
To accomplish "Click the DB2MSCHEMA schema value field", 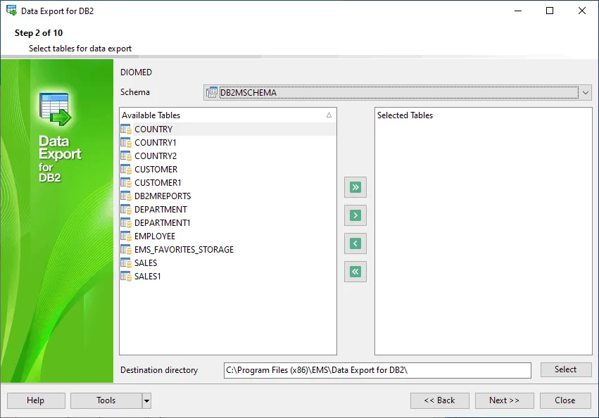I will click(399, 92).
